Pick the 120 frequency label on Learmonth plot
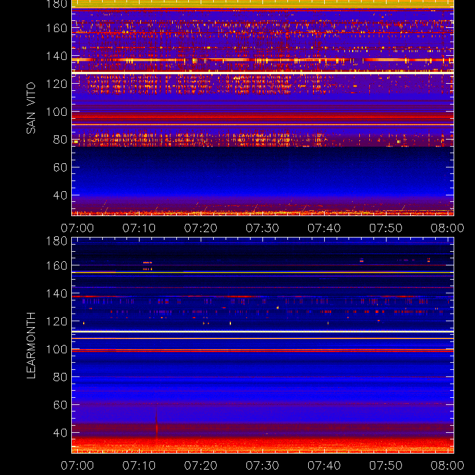Image resolution: width=475 pixels, height=475 pixels. click(56, 321)
